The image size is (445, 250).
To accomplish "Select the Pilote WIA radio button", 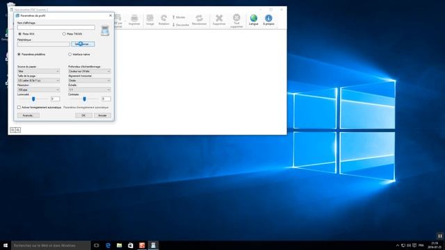I will point(19,34).
